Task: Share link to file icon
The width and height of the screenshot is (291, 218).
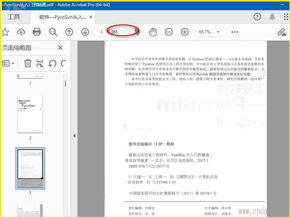Action: pos(282,32)
